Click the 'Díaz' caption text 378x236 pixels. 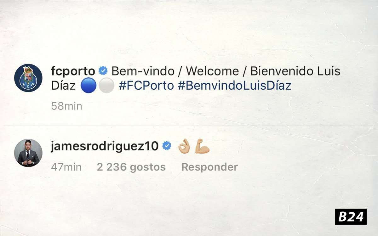click(x=63, y=86)
